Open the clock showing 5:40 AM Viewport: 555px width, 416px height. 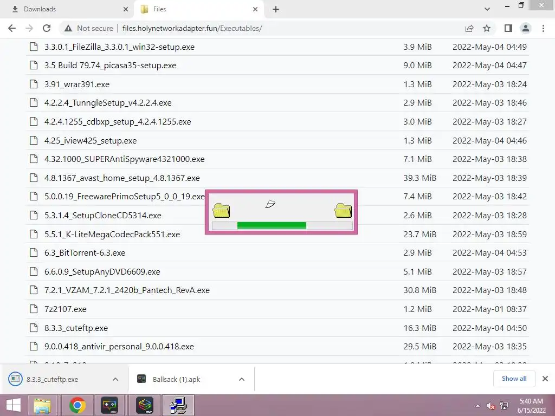pyautogui.click(x=532, y=406)
